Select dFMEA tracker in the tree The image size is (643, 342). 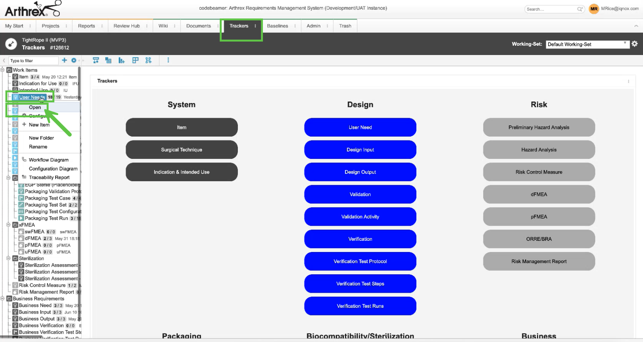pyautogui.click(x=33, y=238)
